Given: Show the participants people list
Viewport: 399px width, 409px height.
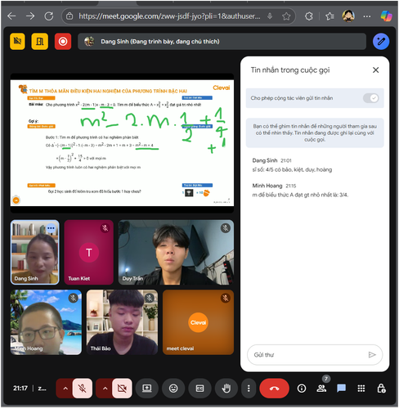Looking at the screenshot, I should coord(321,389).
